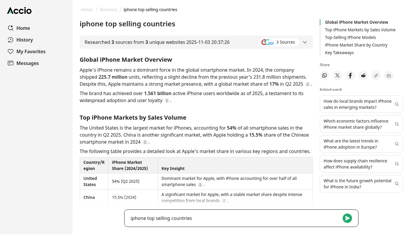This screenshot has width=410, height=234.
Task: Click the Facebook share icon
Action: [350, 75]
